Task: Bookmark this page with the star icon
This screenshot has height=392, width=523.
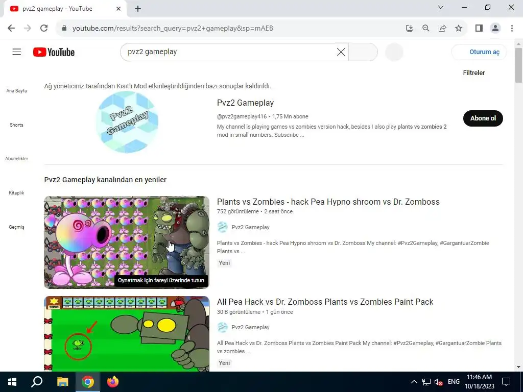Action: 459,29
